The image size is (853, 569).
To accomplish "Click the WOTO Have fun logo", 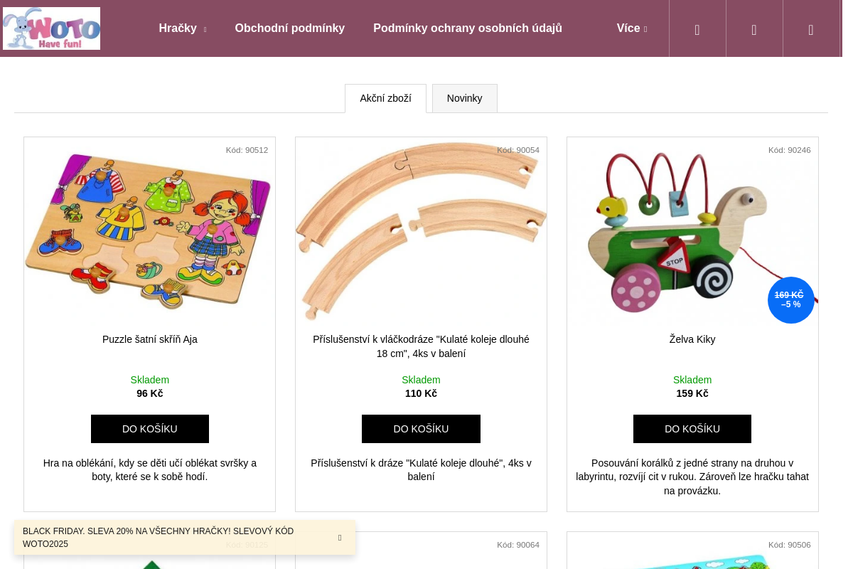I will click(x=51, y=28).
